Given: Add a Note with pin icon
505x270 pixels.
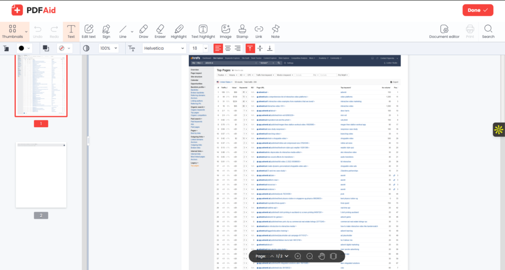Looking at the screenshot, I should coord(275,31).
